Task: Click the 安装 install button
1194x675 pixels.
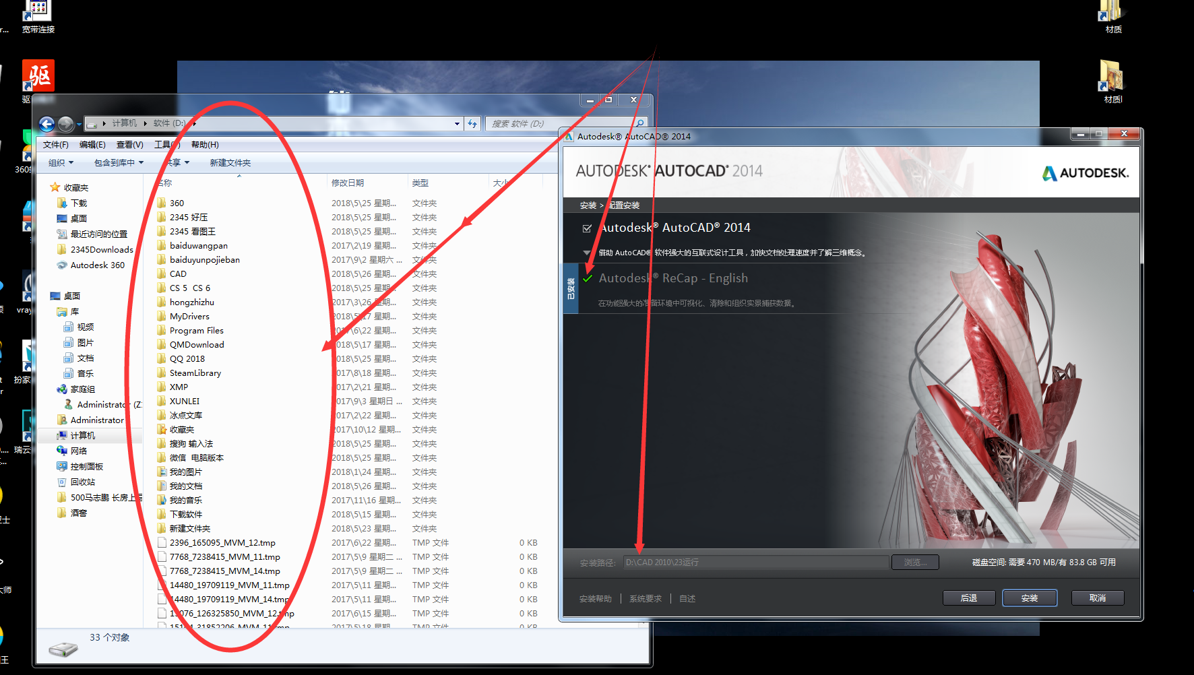Action: [x=1029, y=598]
